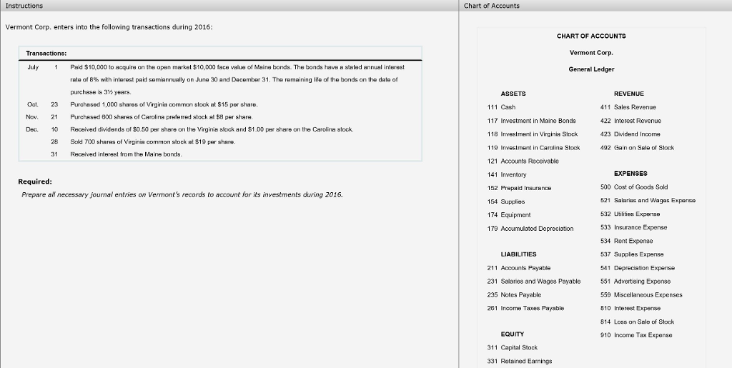Screen dimensions: 732x368
Task: Click 235 Notes Payable
Action: pyautogui.click(x=514, y=295)
